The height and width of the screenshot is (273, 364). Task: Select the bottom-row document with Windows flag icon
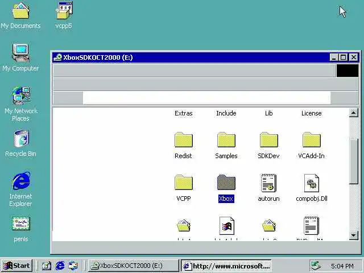[226, 226]
